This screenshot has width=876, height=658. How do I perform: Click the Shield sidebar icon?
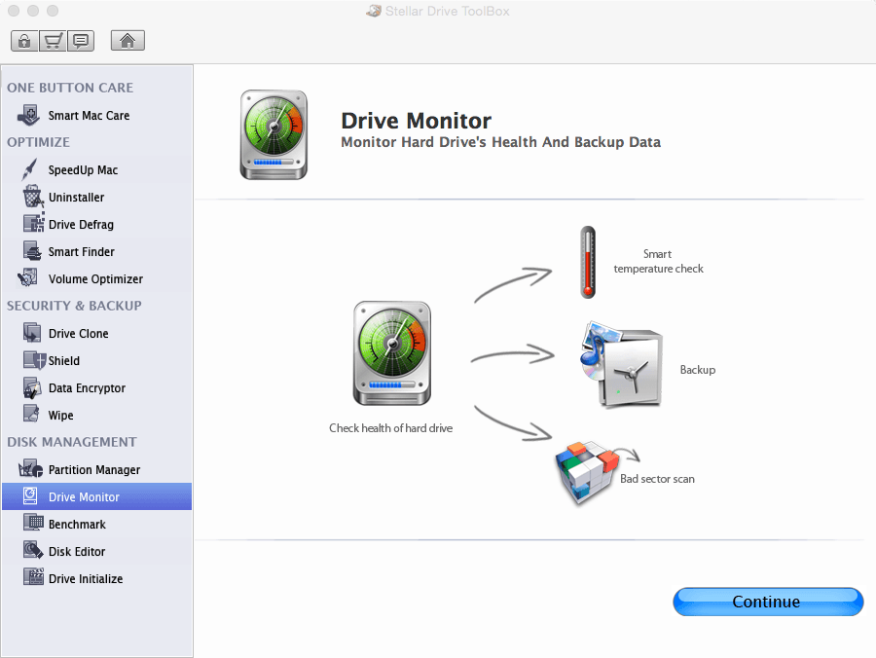pyautogui.click(x=34, y=360)
